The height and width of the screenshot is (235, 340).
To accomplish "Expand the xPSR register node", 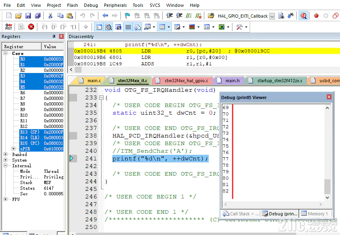I will (x=13, y=149).
